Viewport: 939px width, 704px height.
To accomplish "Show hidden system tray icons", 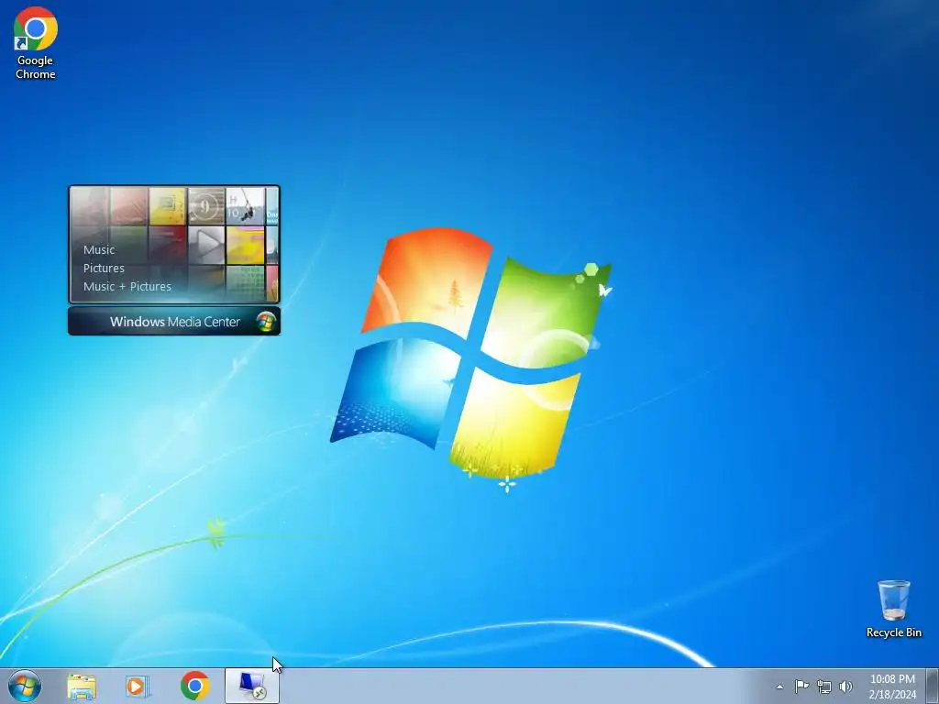I will (x=779, y=687).
